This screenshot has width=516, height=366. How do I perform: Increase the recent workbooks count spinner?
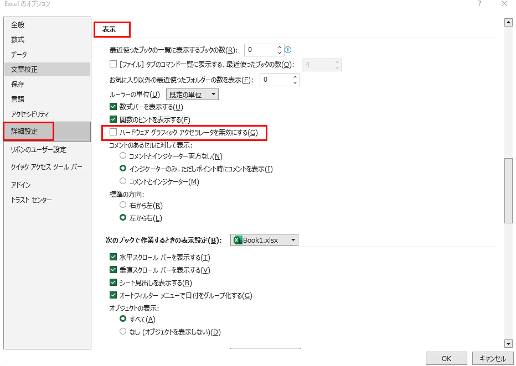[280, 47]
